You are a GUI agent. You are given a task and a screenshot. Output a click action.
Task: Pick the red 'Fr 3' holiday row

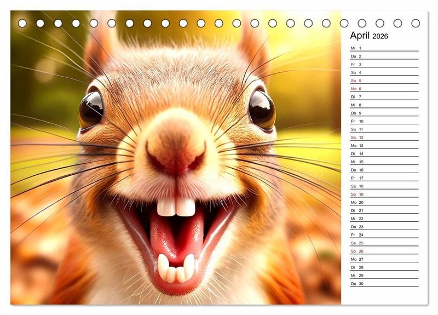pyautogui.click(x=384, y=64)
